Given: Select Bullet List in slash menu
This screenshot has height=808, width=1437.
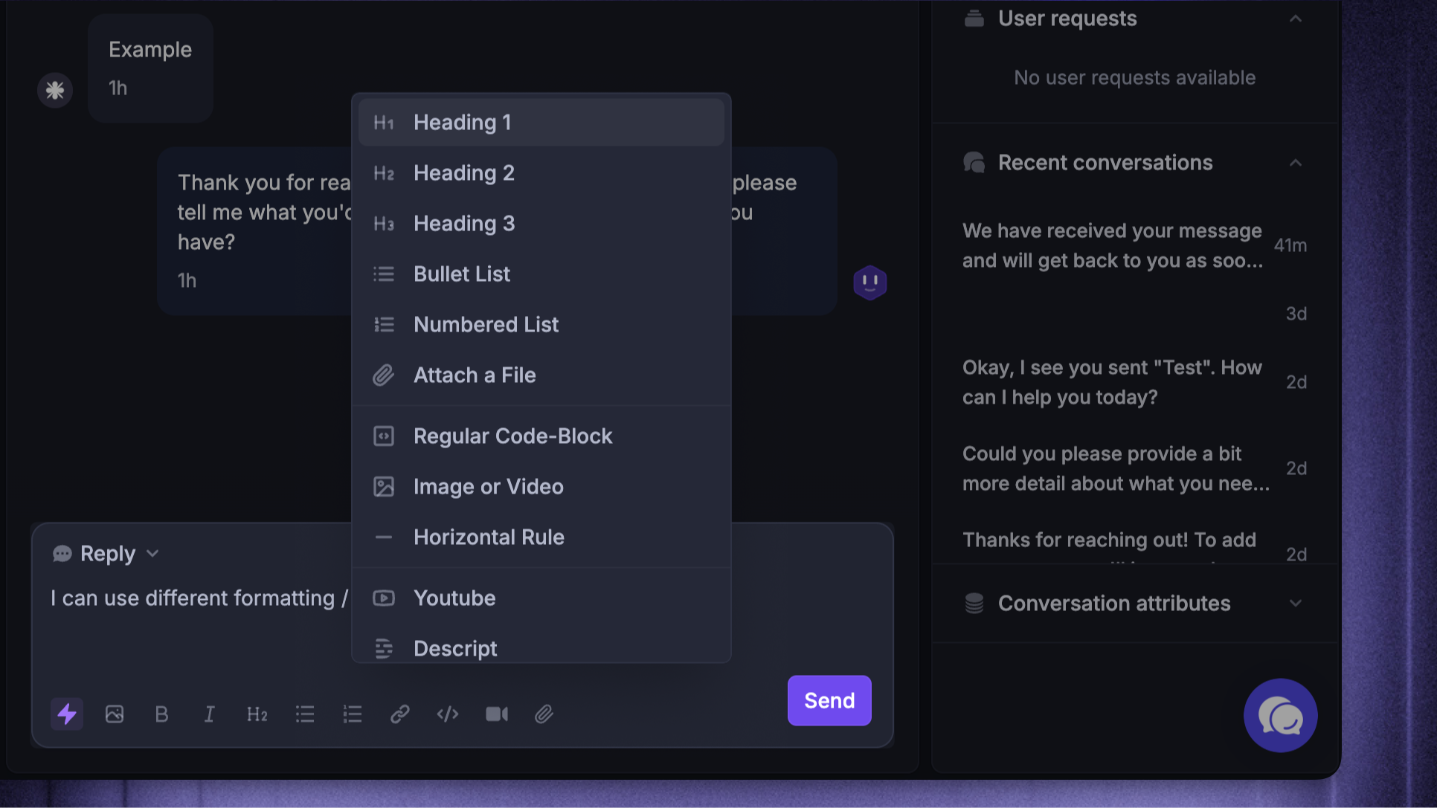Looking at the screenshot, I should click(541, 274).
